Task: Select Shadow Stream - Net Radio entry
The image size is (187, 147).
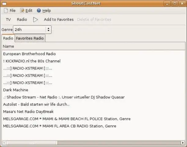Action: click(94, 97)
